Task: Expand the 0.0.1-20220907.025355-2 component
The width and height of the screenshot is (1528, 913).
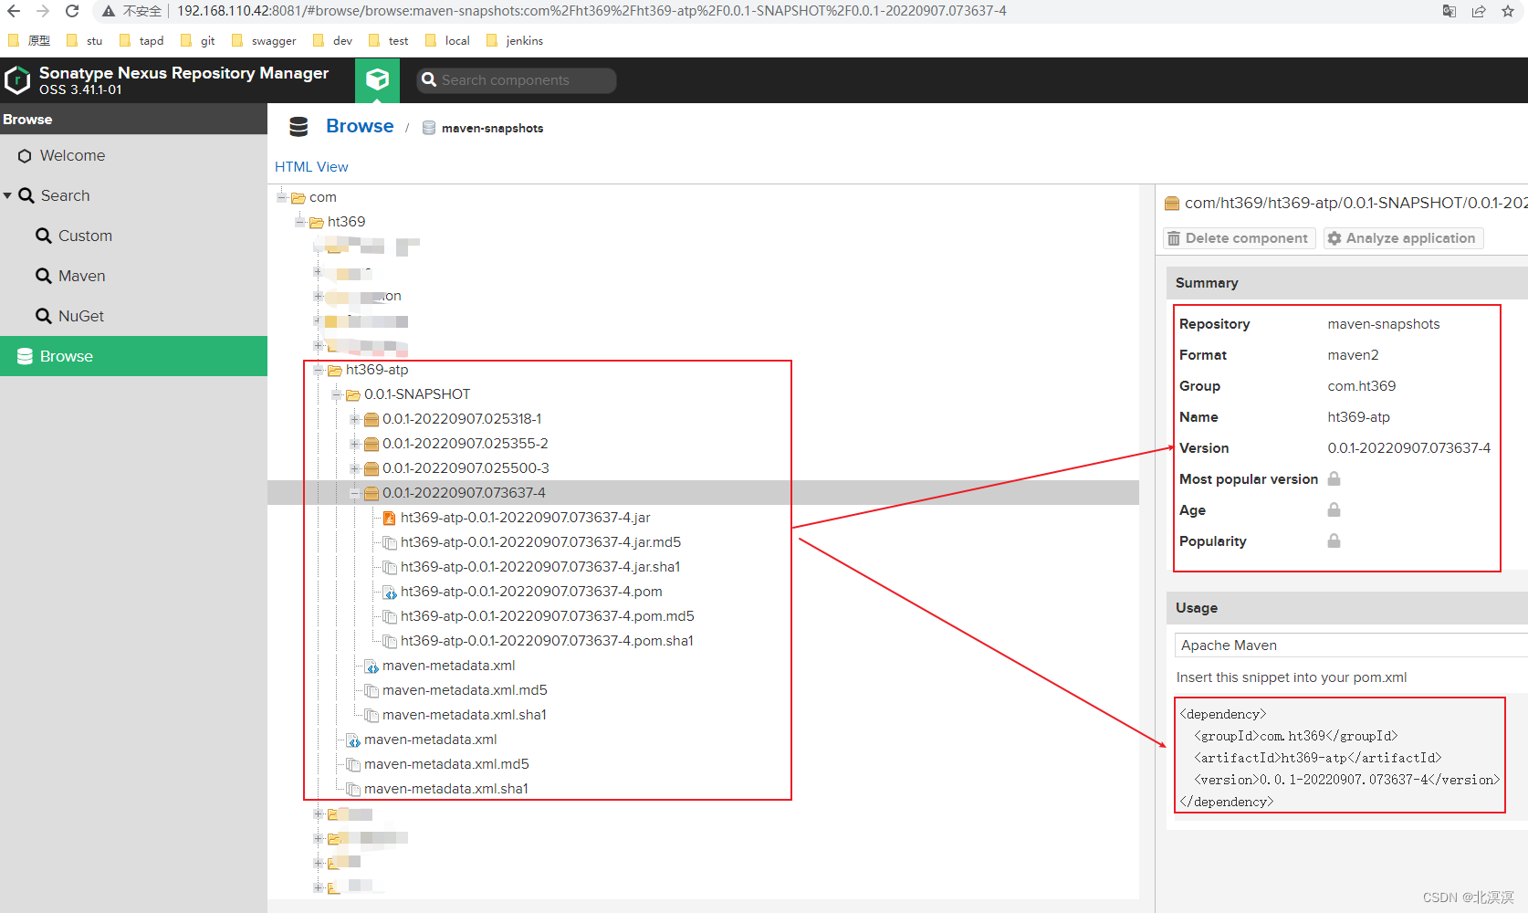Action: 355,444
